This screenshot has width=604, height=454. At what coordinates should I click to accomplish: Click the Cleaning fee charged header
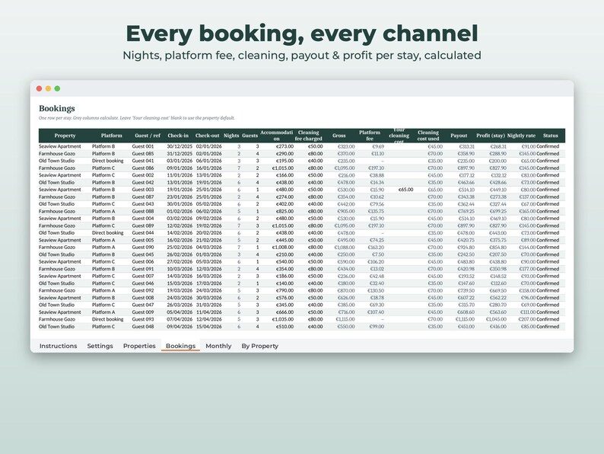coord(309,136)
